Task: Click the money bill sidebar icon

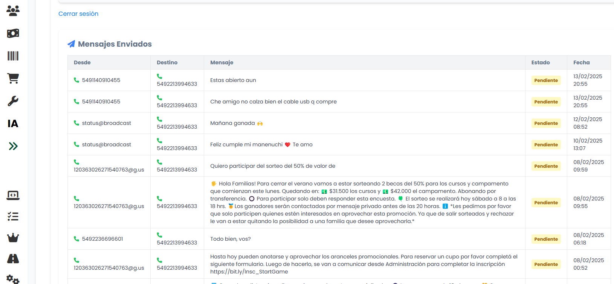Action: (x=13, y=33)
